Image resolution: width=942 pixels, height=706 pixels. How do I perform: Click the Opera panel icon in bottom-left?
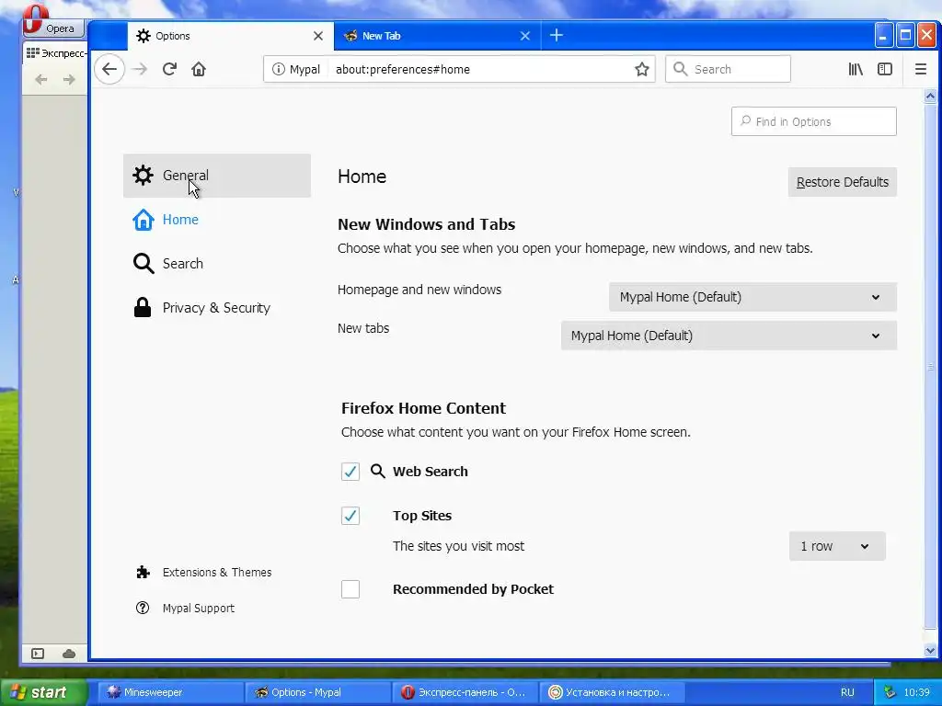38,654
